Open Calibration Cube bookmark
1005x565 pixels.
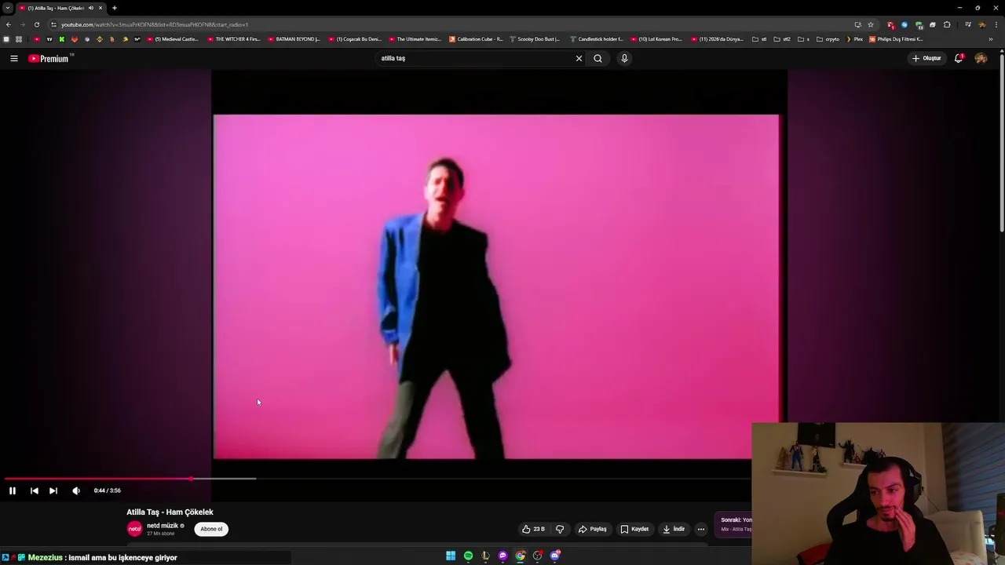click(x=475, y=39)
